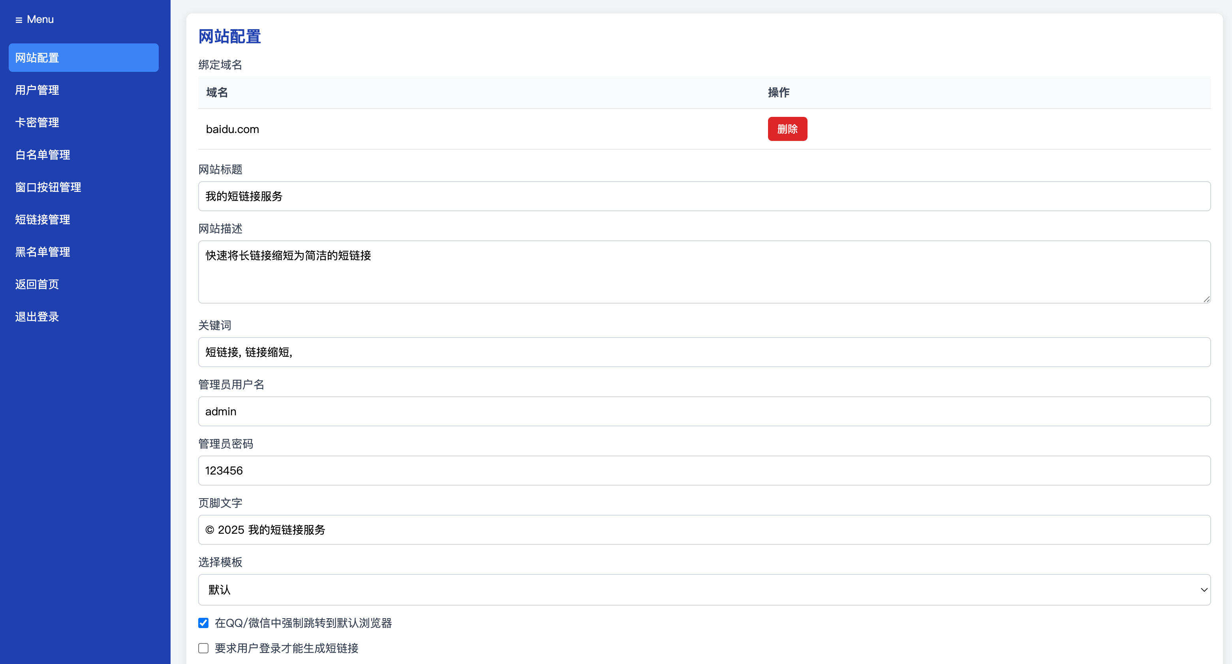Click 返回首页 link in sidebar
Screen dimensions: 1232x664
click(37, 285)
